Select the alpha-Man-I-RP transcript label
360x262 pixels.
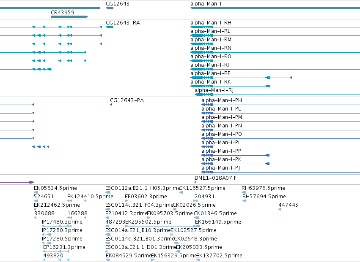tap(210, 73)
